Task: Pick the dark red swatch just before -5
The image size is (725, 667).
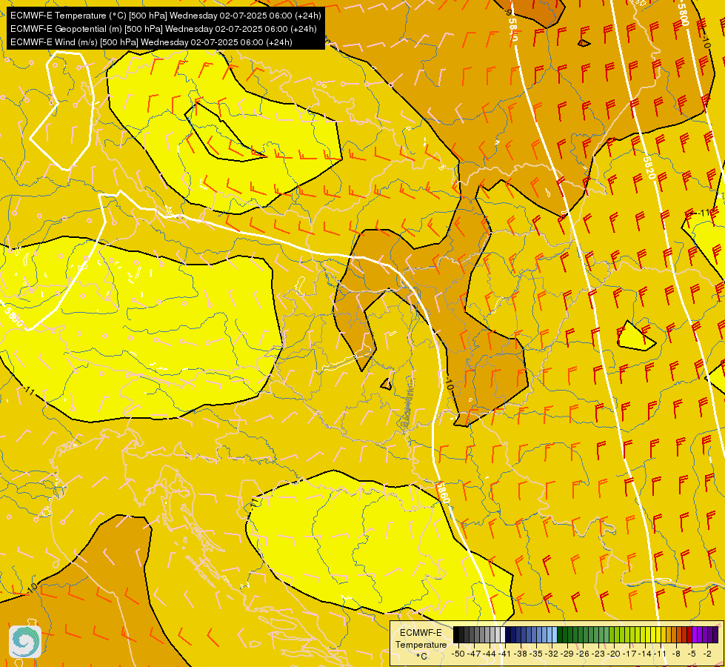Action: [x=689, y=634]
